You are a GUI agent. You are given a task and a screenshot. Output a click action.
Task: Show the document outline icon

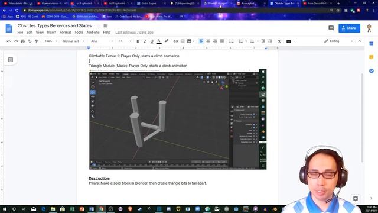11,60
